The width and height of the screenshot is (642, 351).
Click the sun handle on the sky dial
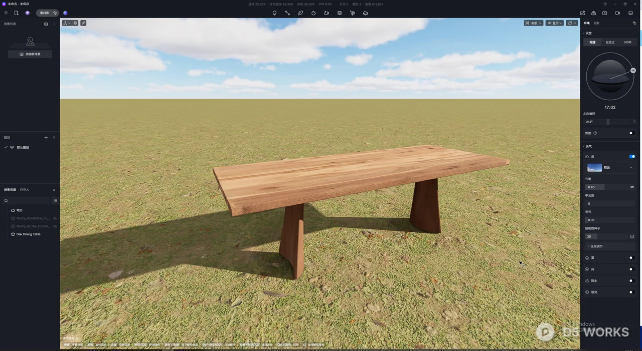coord(633,71)
